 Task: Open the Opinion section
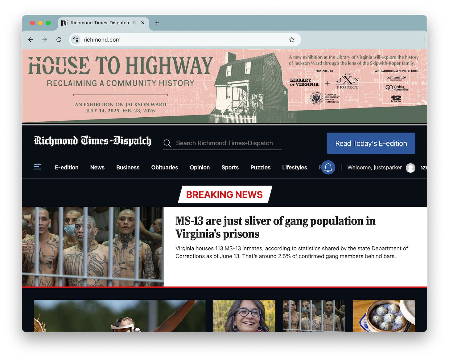200,168
